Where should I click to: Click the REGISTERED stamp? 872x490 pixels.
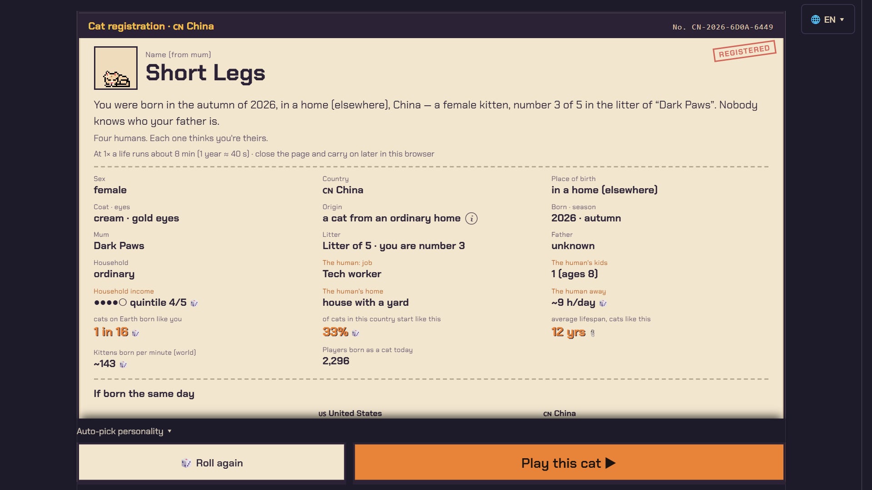pos(744,51)
